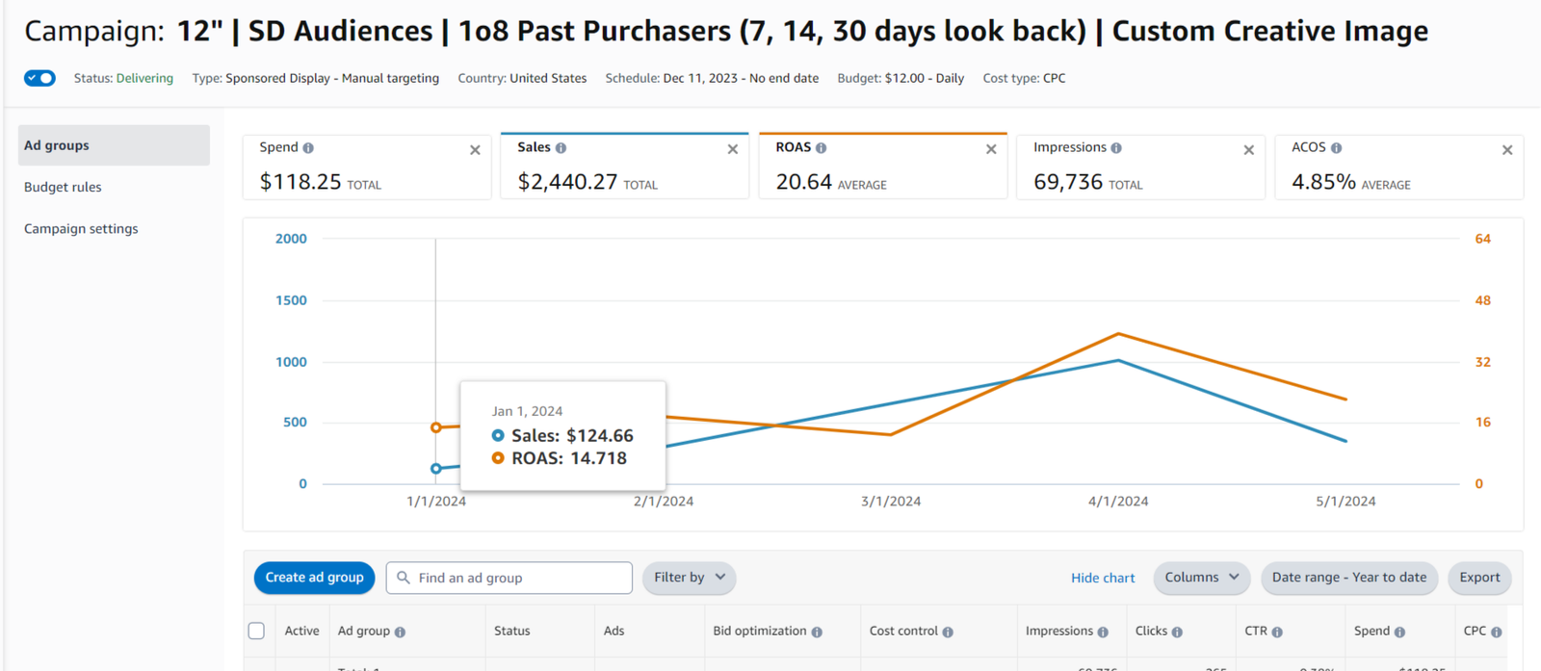Viewport: 1541px width, 671px height.
Task: Click the Create ad group button
Action: (314, 578)
